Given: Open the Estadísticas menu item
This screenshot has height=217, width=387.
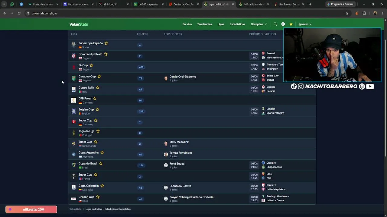Looking at the screenshot, I should [x=237, y=24].
